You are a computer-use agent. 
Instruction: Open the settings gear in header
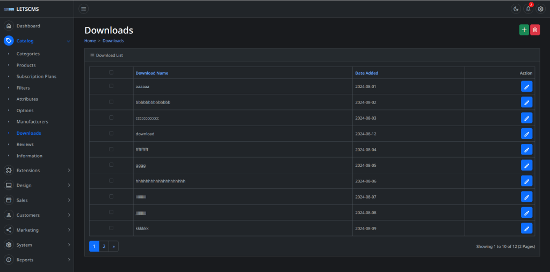[540, 9]
